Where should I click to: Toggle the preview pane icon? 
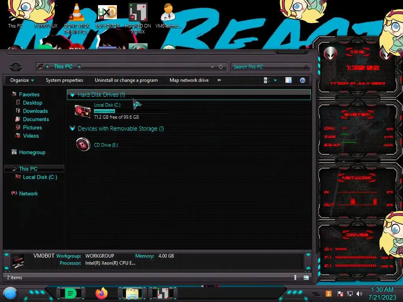[x=288, y=80]
